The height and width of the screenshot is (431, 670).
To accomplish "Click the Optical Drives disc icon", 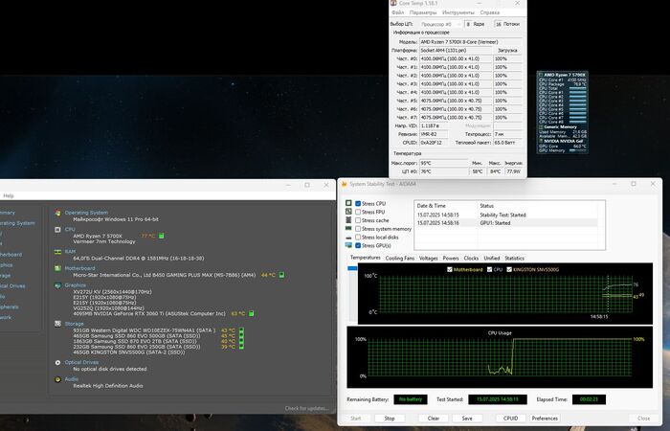I will [57, 363].
